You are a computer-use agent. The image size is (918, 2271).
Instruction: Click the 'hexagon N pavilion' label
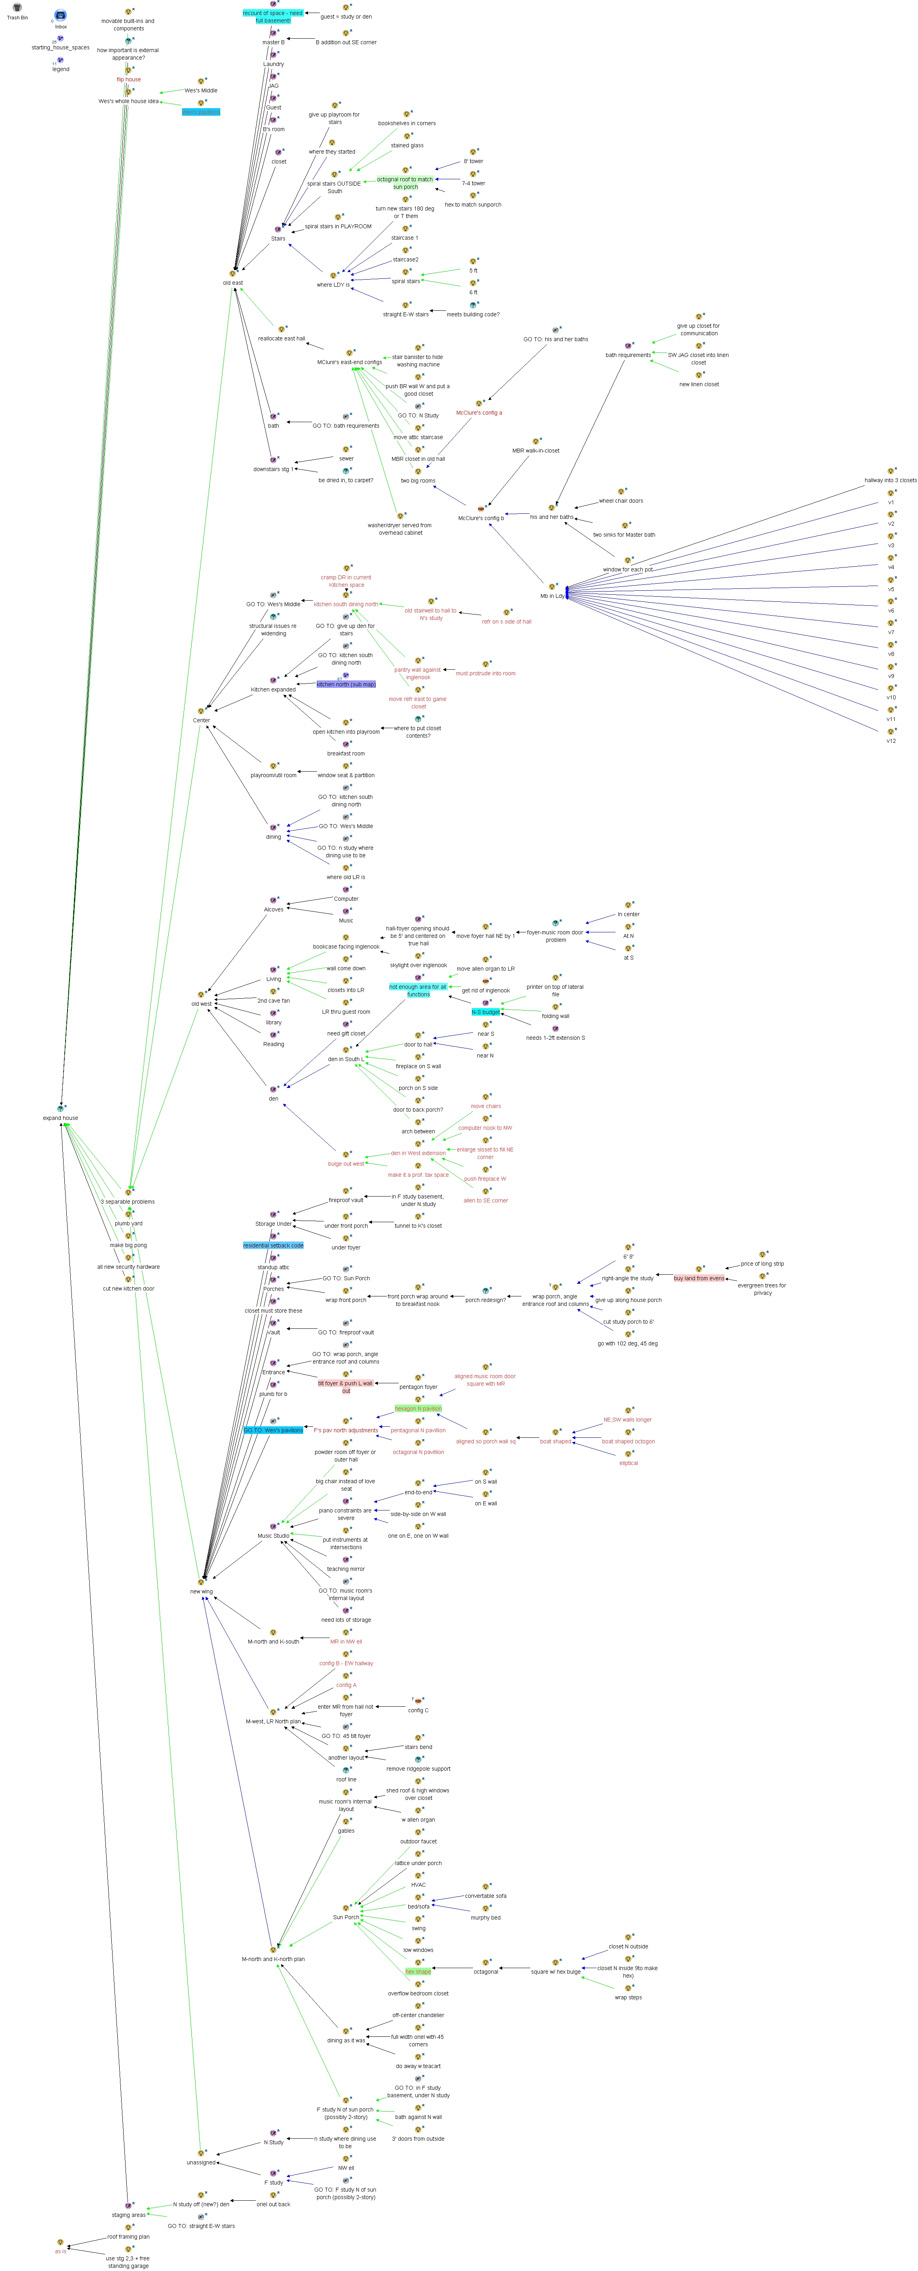point(418,1409)
